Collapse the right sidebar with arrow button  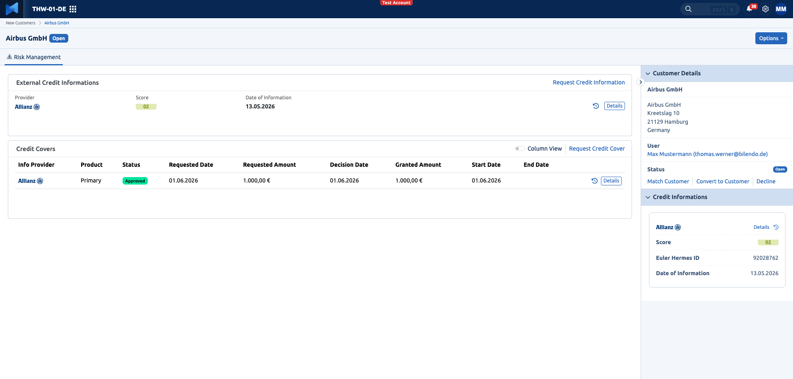(641, 82)
